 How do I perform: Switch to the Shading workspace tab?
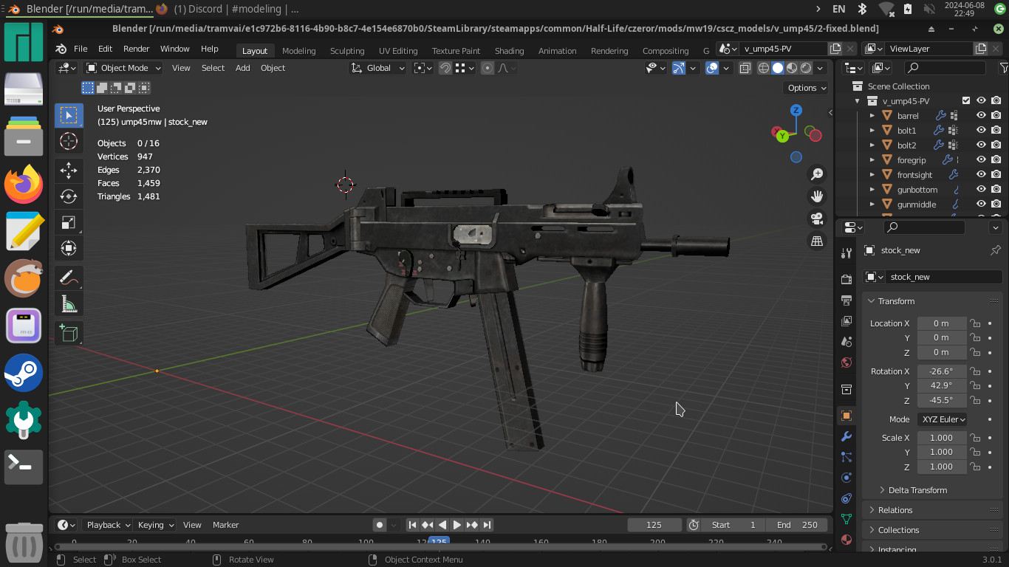click(x=509, y=51)
